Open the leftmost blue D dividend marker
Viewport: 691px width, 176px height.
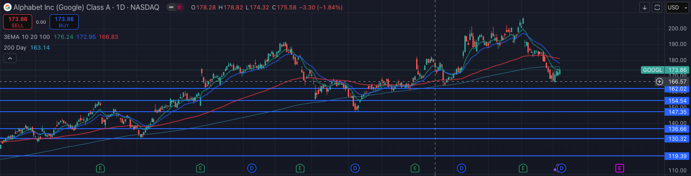252,168
